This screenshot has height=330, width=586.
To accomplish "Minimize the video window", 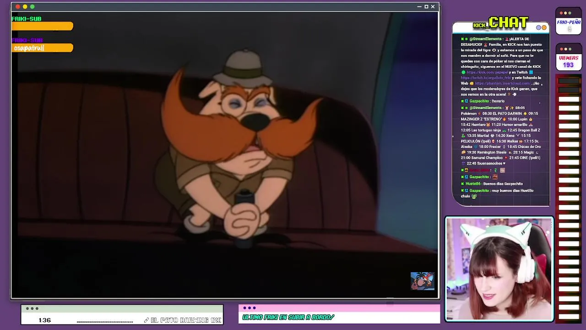I will tap(419, 7).
